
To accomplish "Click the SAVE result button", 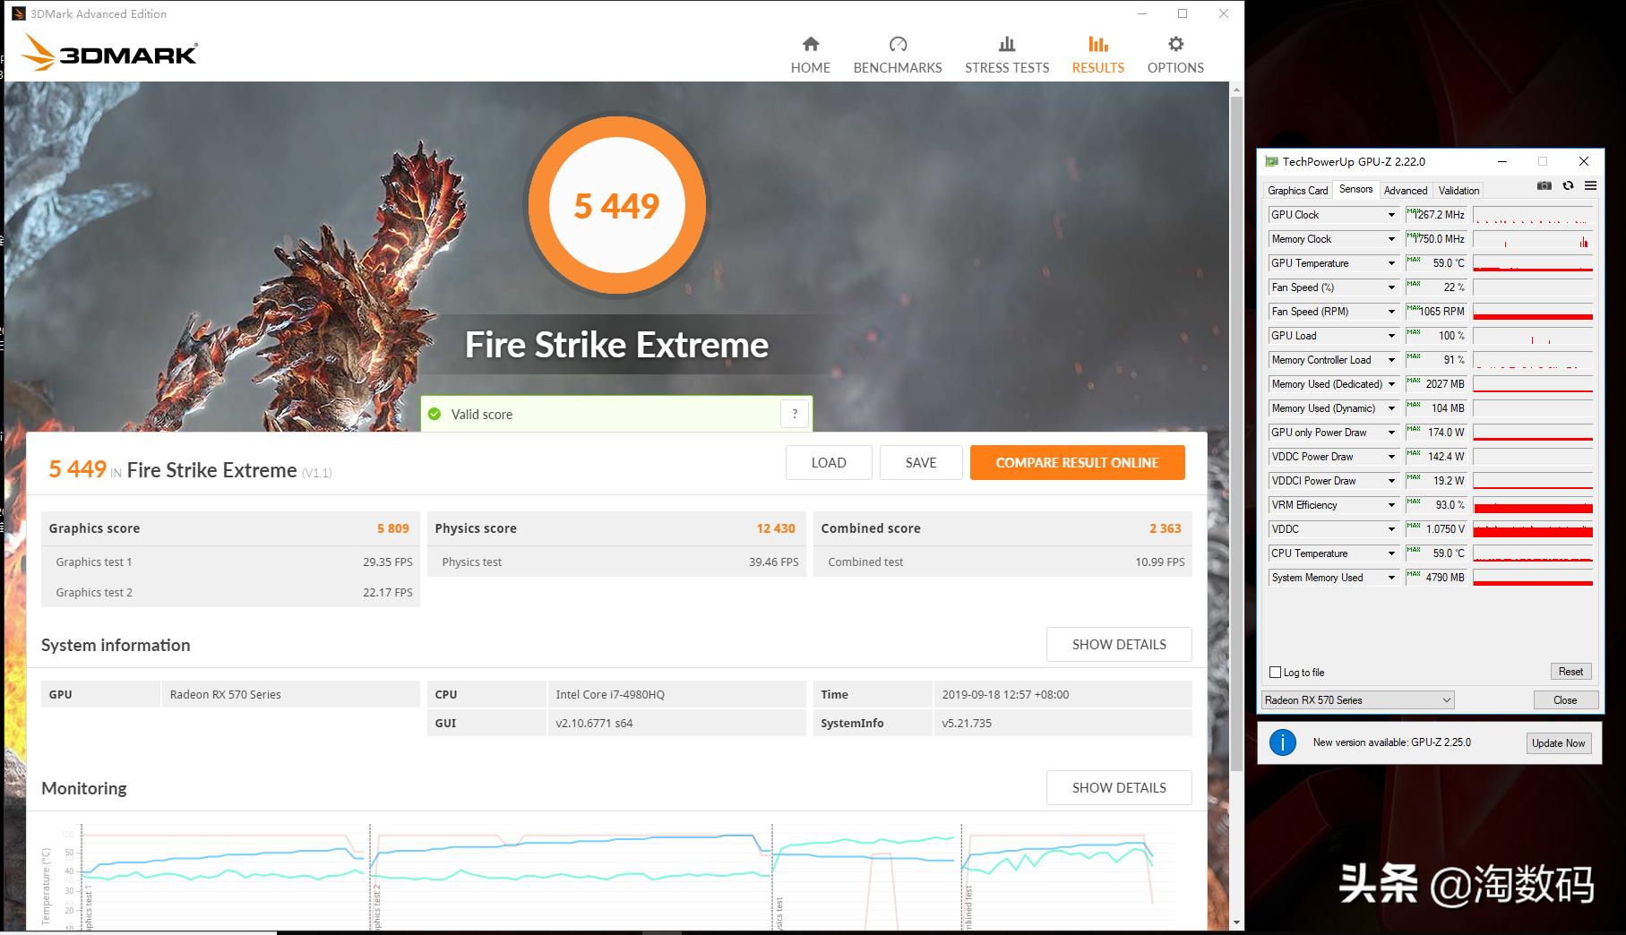I will pyautogui.click(x=921, y=462).
